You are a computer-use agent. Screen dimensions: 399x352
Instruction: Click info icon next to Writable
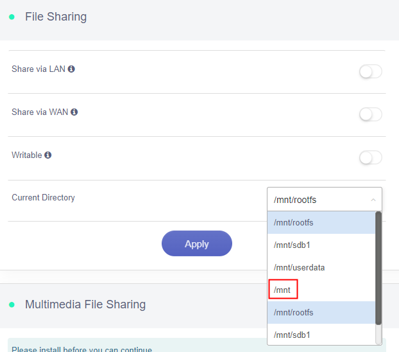coord(48,155)
